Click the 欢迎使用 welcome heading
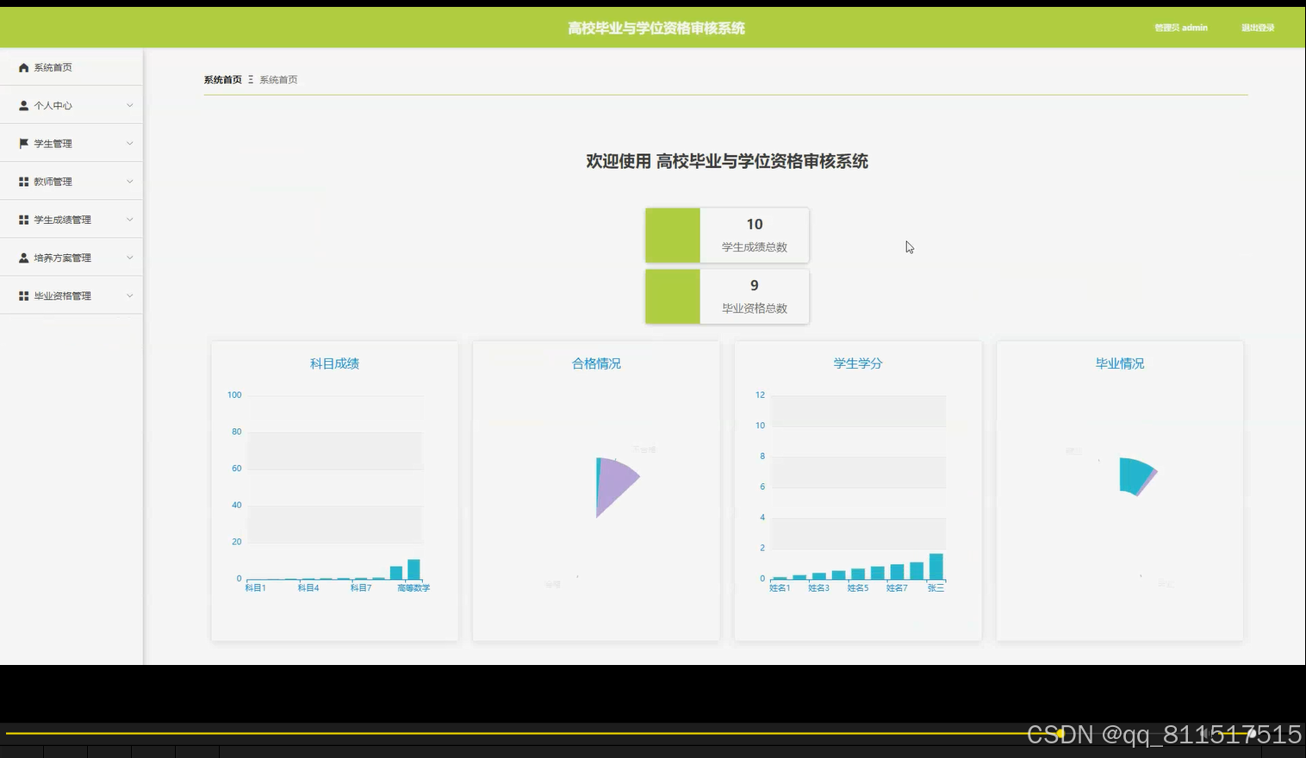Viewport: 1306px width, 758px height. pyautogui.click(x=727, y=161)
